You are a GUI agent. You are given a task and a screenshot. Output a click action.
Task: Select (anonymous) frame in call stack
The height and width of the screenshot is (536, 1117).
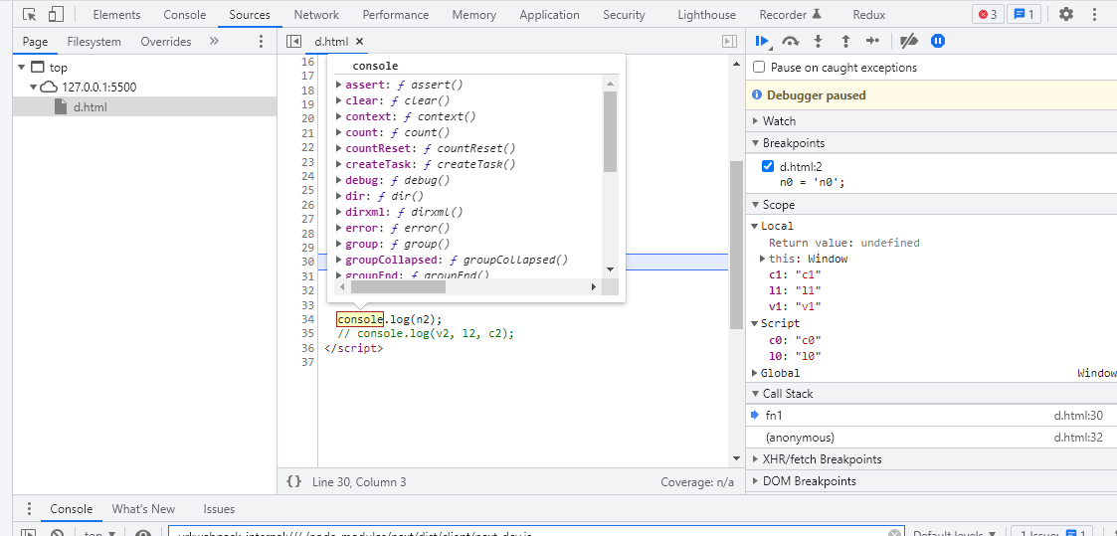tap(931, 438)
